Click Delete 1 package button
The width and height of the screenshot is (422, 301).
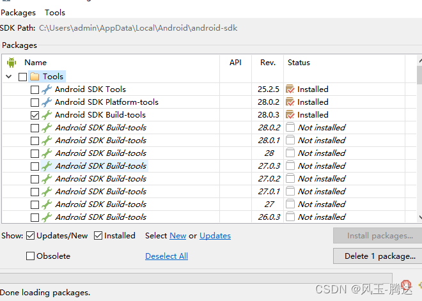point(378,256)
